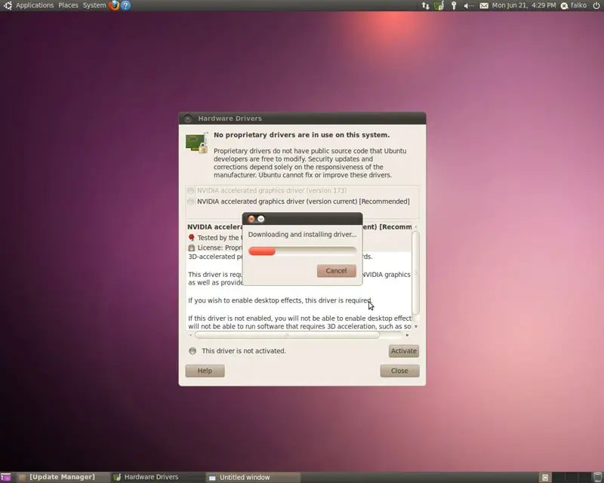This screenshot has width=604, height=483.
Task: Click the scroll up arrow in description
Action: [416, 226]
